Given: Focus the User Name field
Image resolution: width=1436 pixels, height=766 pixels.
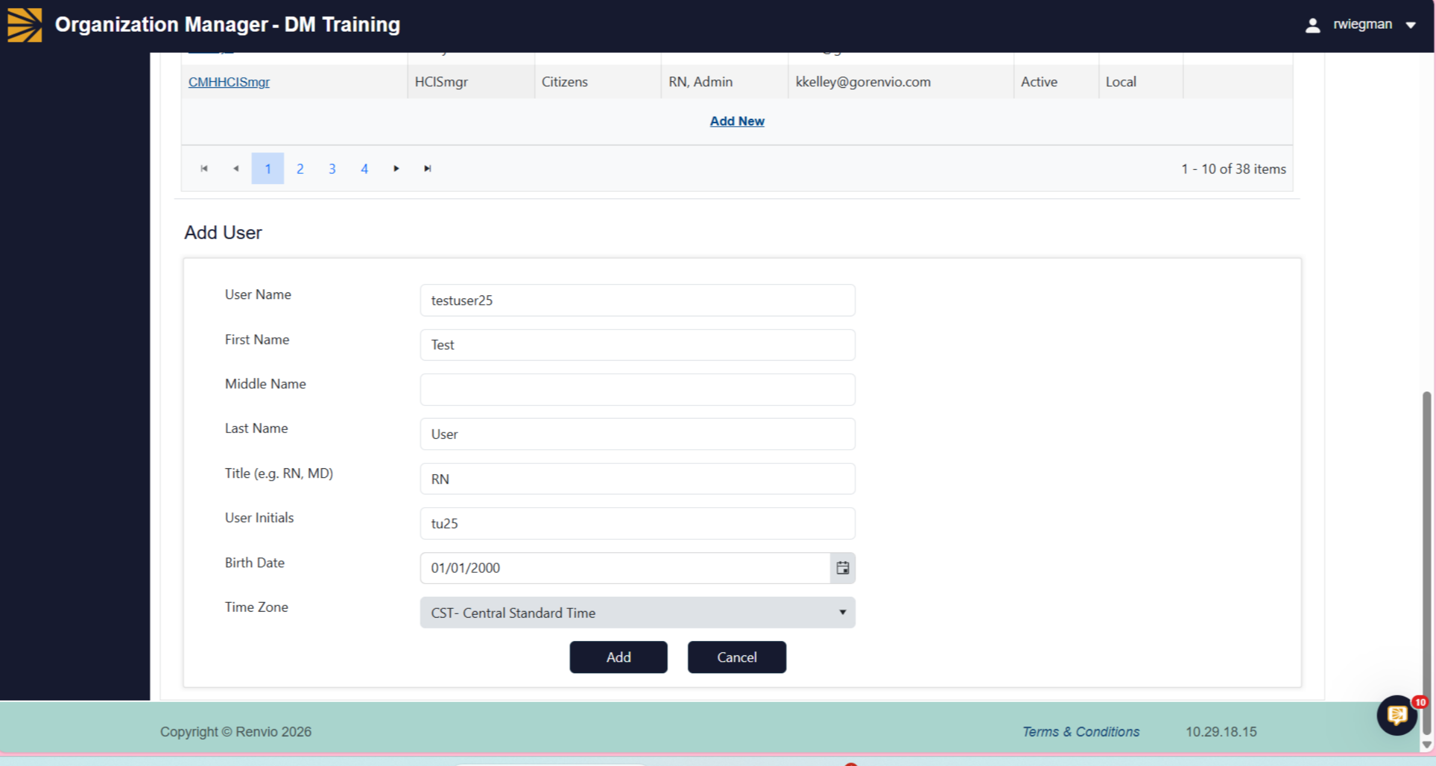Looking at the screenshot, I should click(x=638, y=300).
